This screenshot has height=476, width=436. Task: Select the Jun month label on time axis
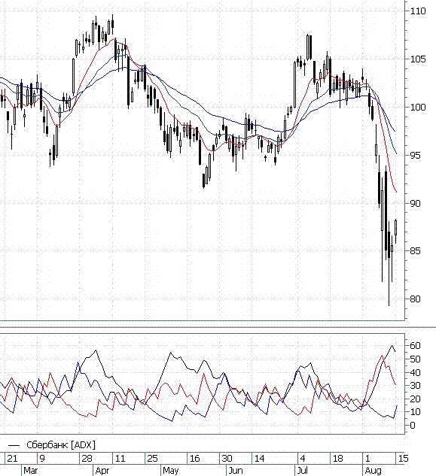236,471
